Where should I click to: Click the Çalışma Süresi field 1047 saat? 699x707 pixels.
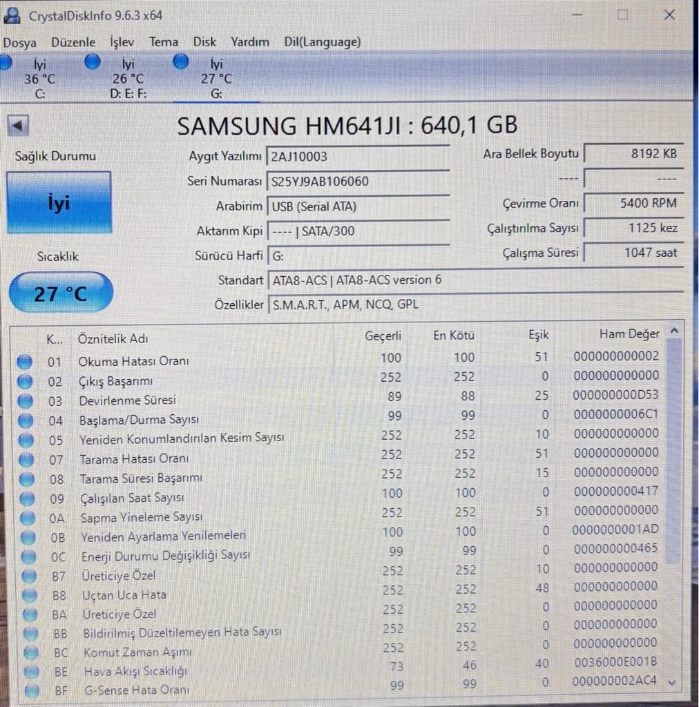click(634, 253)
